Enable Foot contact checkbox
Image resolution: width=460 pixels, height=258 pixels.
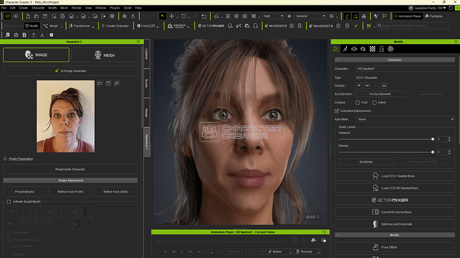pos(357,103)
